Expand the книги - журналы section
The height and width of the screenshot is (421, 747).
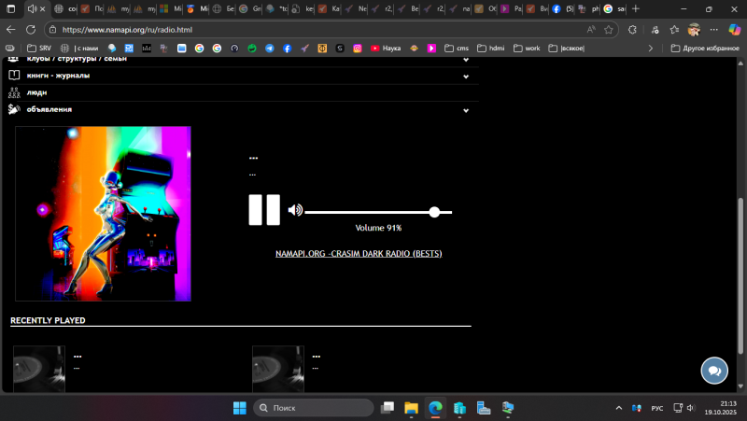tap(56, 76)
